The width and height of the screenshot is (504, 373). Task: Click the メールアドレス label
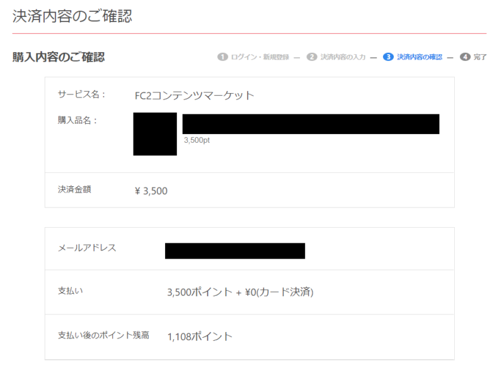tap(87, 248)
